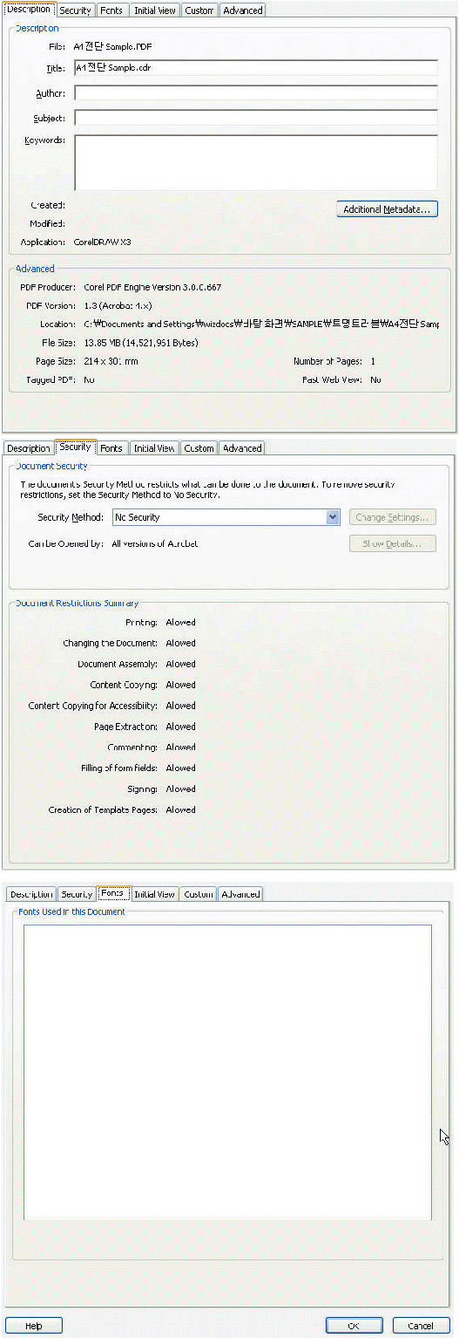
Task: Open Fonts tab above the Title field
Action: [x=111, y=10]
